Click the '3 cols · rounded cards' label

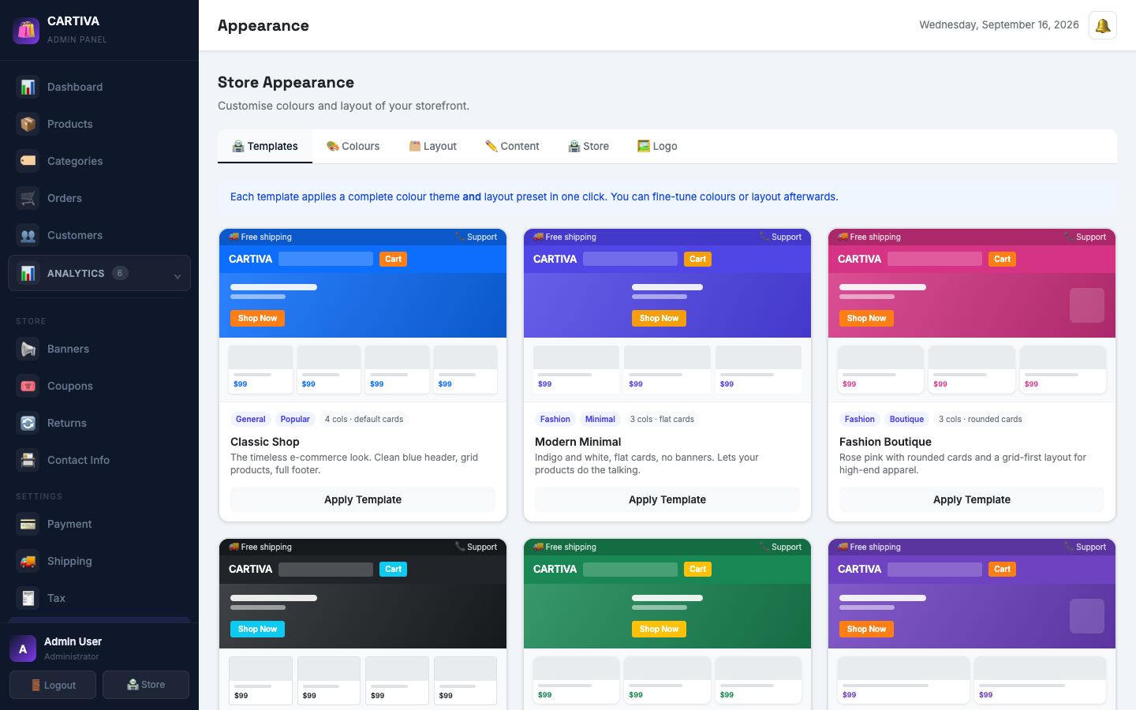pos(981,420)
